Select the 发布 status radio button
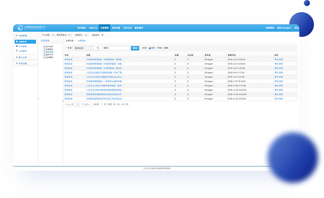The height and width of the screenshot is (198, 324). pos(150,48)
